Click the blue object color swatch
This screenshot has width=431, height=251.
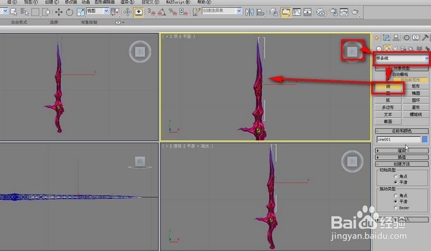click(x=425, y=140)
